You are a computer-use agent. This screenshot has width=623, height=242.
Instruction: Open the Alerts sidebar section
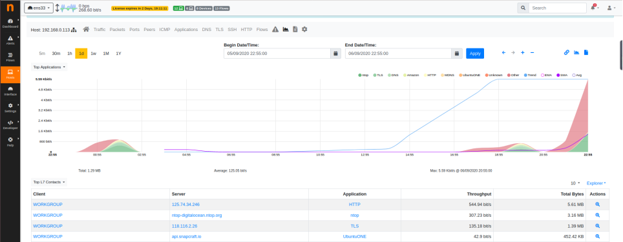click(10, 40)
